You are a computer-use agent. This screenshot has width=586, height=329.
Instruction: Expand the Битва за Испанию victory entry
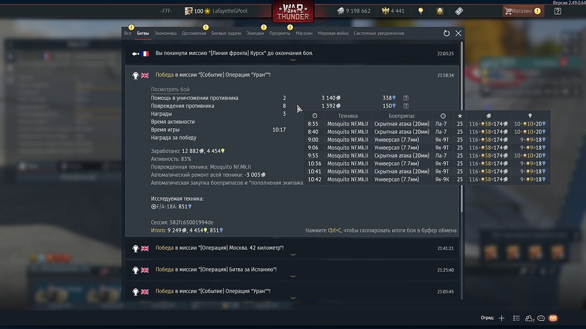293,270
